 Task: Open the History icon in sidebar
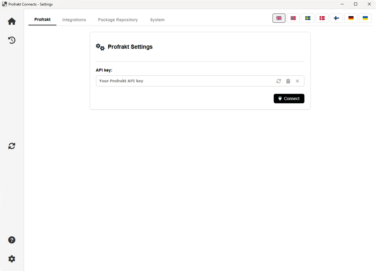pos(12,40)
